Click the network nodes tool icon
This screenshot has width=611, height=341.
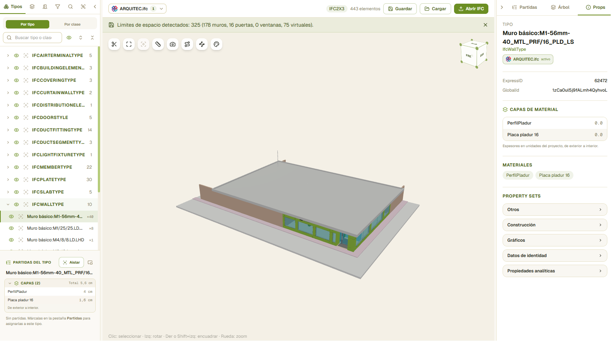click(x=202, y=44)
